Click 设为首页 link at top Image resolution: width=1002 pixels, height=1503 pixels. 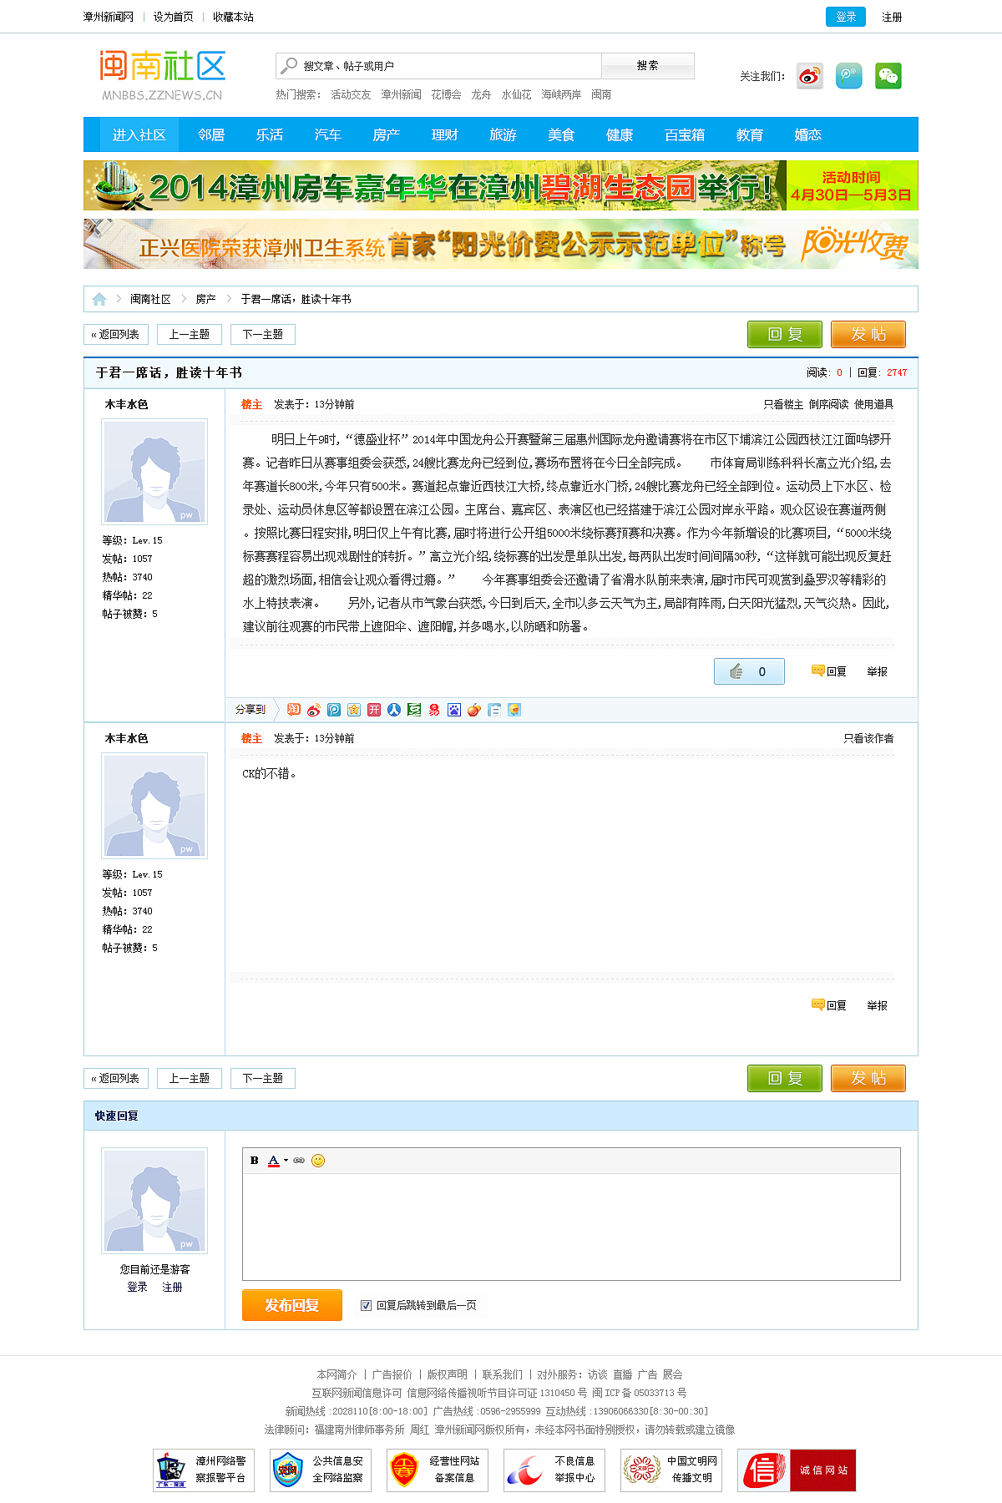(x=173, y=17)
